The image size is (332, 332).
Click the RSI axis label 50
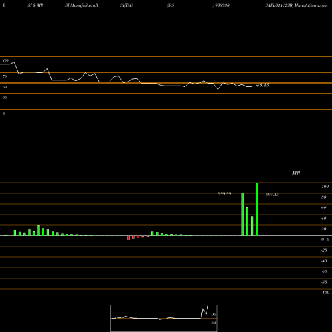point(5,87)
